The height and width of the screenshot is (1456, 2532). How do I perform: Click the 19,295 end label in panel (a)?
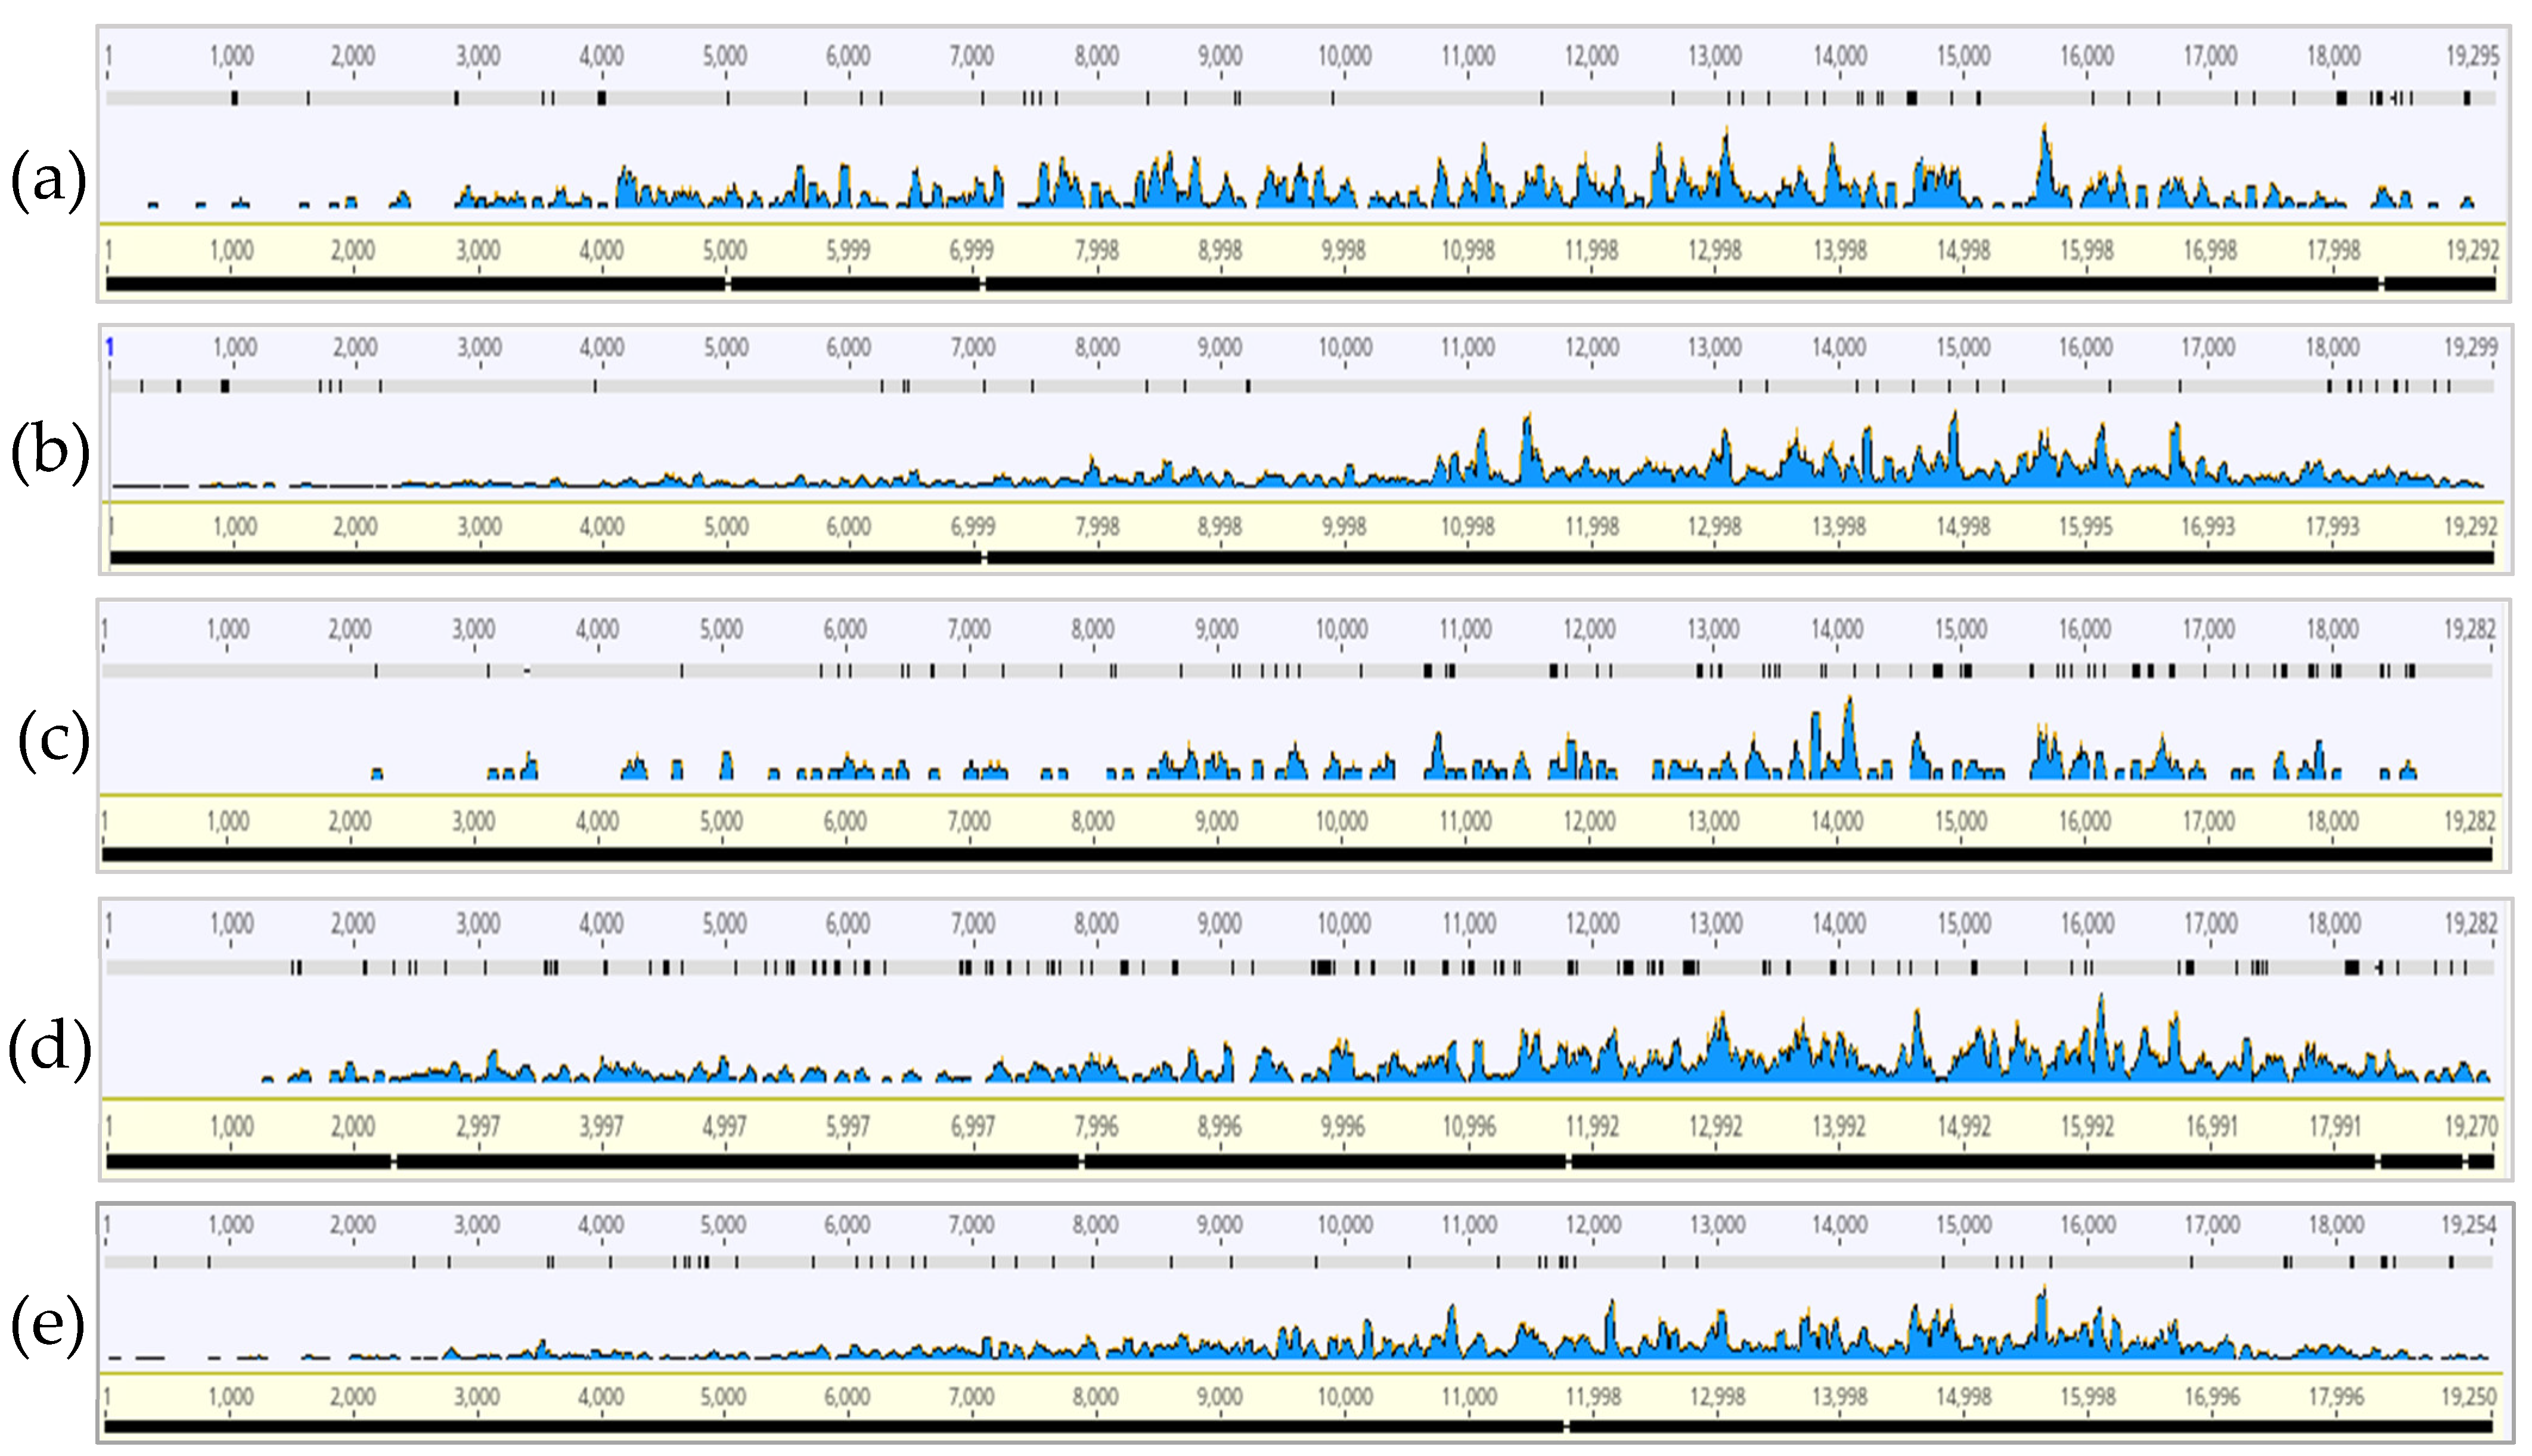(2472, 55)
